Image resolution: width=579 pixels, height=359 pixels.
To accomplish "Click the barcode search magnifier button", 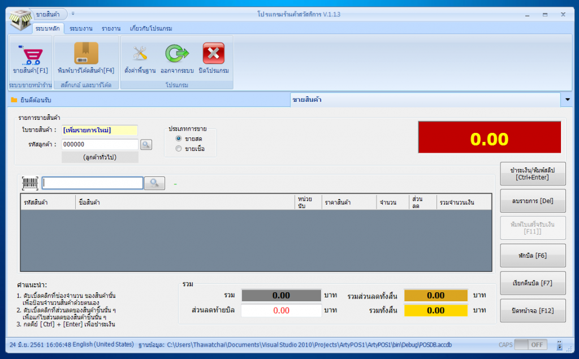I will click(x=154, y=183).
